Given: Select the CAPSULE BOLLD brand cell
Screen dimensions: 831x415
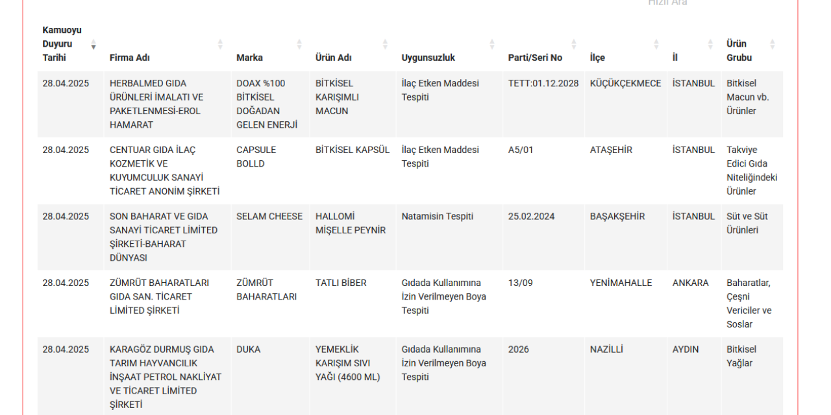Looking at the screenshot, I should 256,156.
